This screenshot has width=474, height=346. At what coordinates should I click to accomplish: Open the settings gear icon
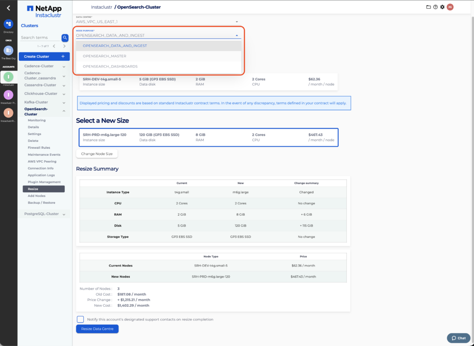point(442,7)
